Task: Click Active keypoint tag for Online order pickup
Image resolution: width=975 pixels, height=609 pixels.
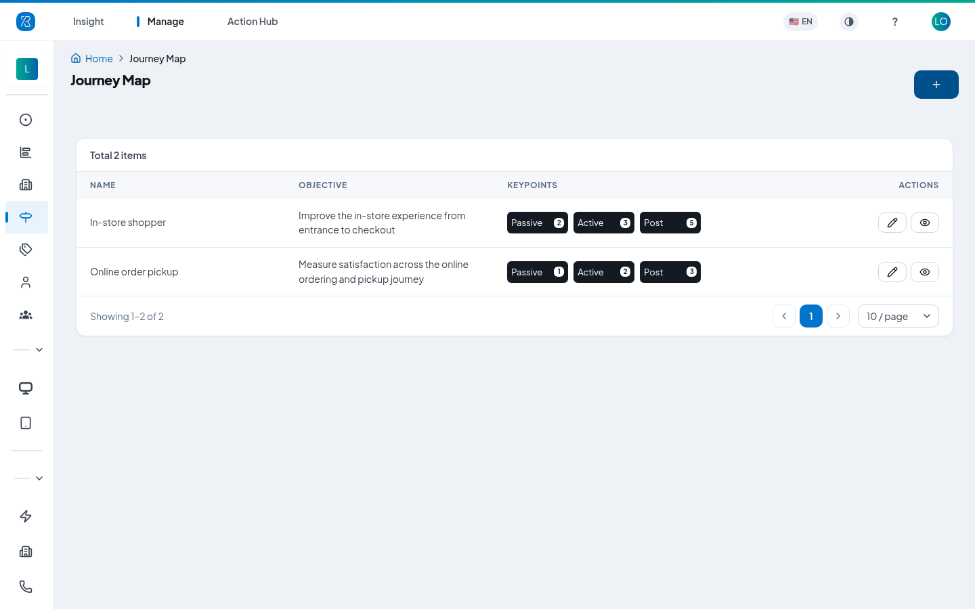Action: [604, 272]
